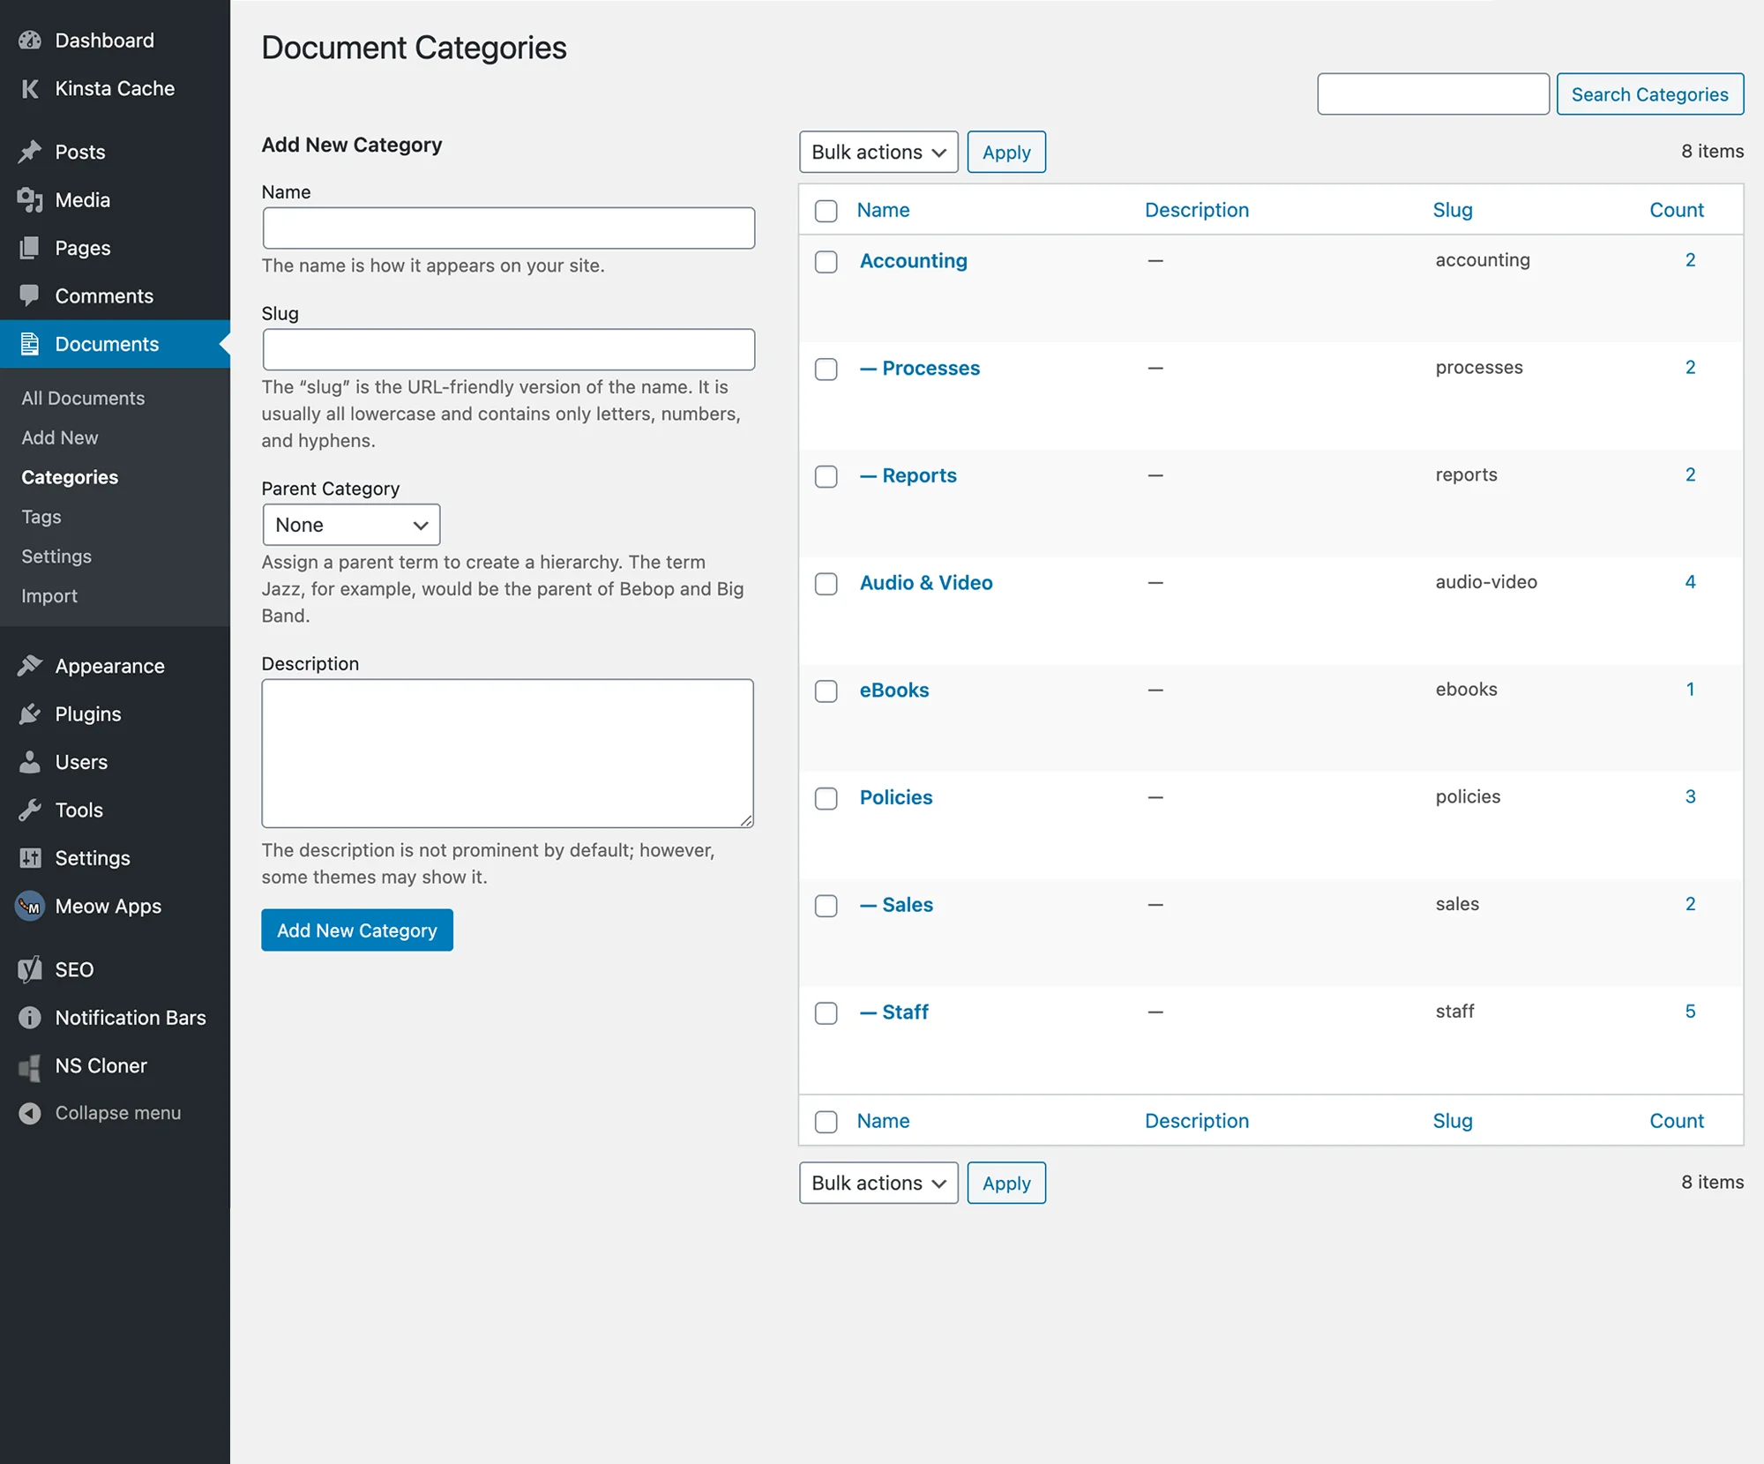
Task: Click the Add New Category button
Action: coord(356,930)
